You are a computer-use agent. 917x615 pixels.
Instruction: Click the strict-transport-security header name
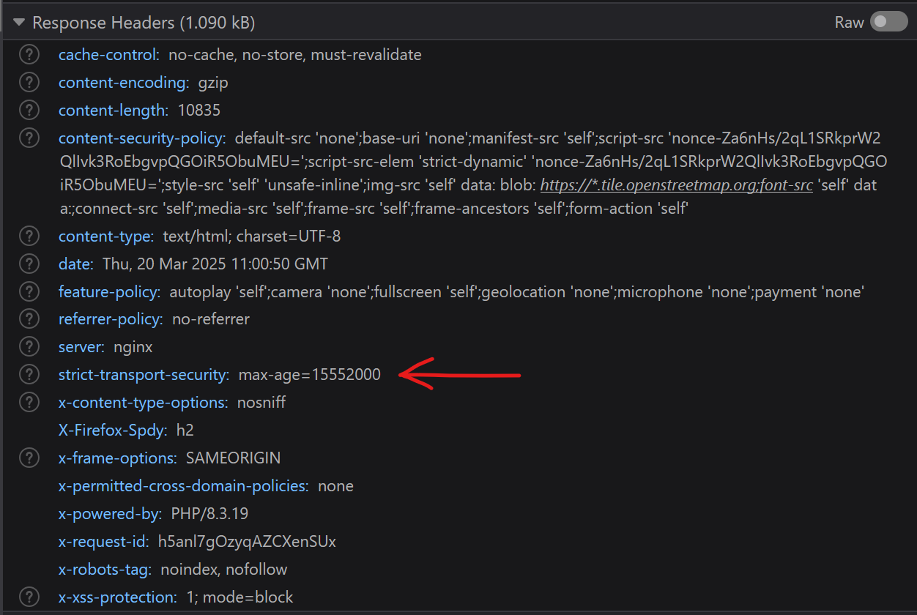pos(144,375)
